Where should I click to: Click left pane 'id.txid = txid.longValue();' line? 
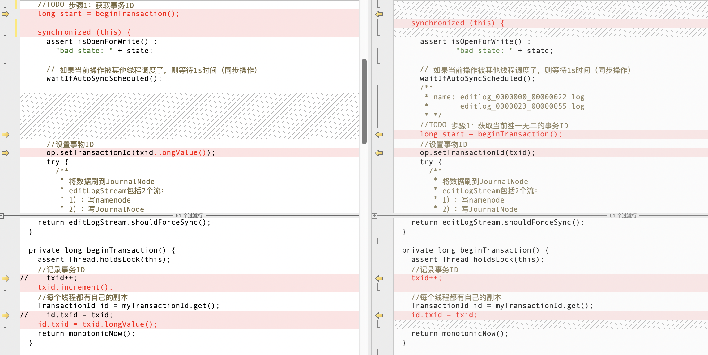(x=97, y=324)
